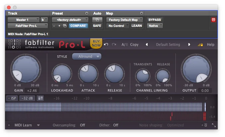Open the FabFilter Pro-L plugin selector
Viewport: 225px width, 137px height.
(x=28, y=26)
